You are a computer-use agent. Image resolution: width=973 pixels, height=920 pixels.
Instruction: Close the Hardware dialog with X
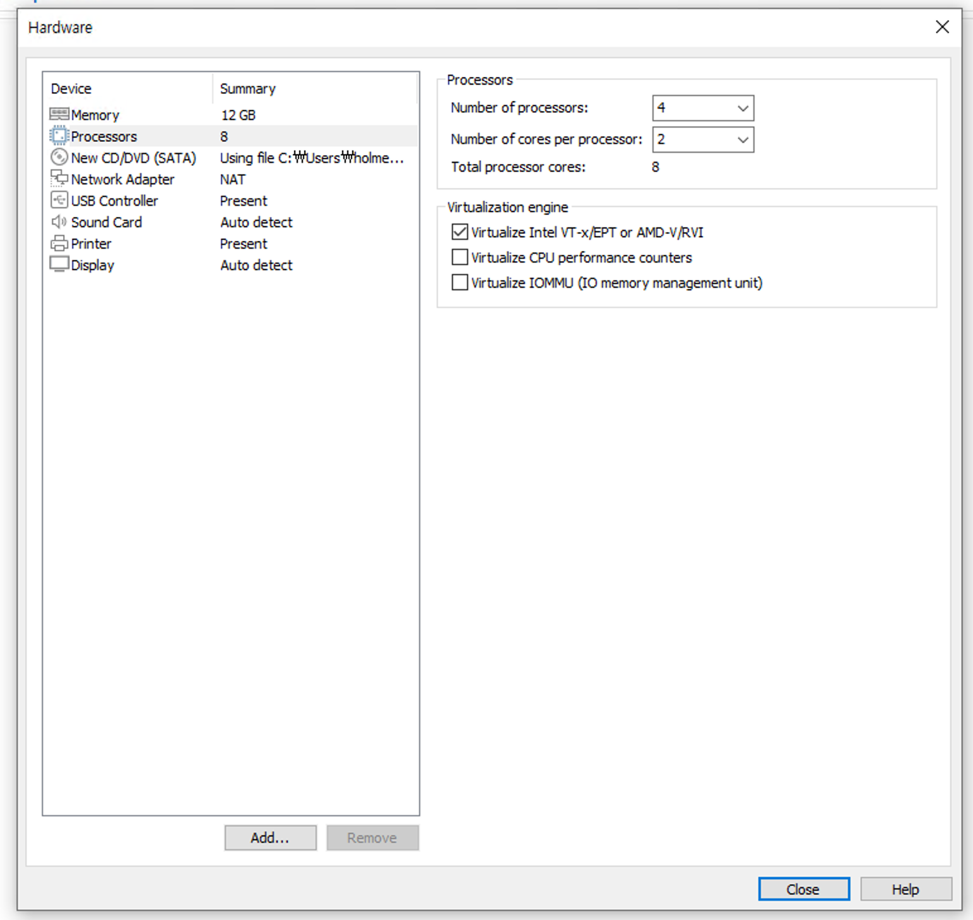942,27
